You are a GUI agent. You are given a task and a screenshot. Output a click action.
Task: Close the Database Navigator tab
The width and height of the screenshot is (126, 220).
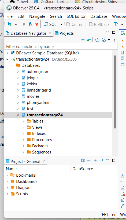(50, 33)
